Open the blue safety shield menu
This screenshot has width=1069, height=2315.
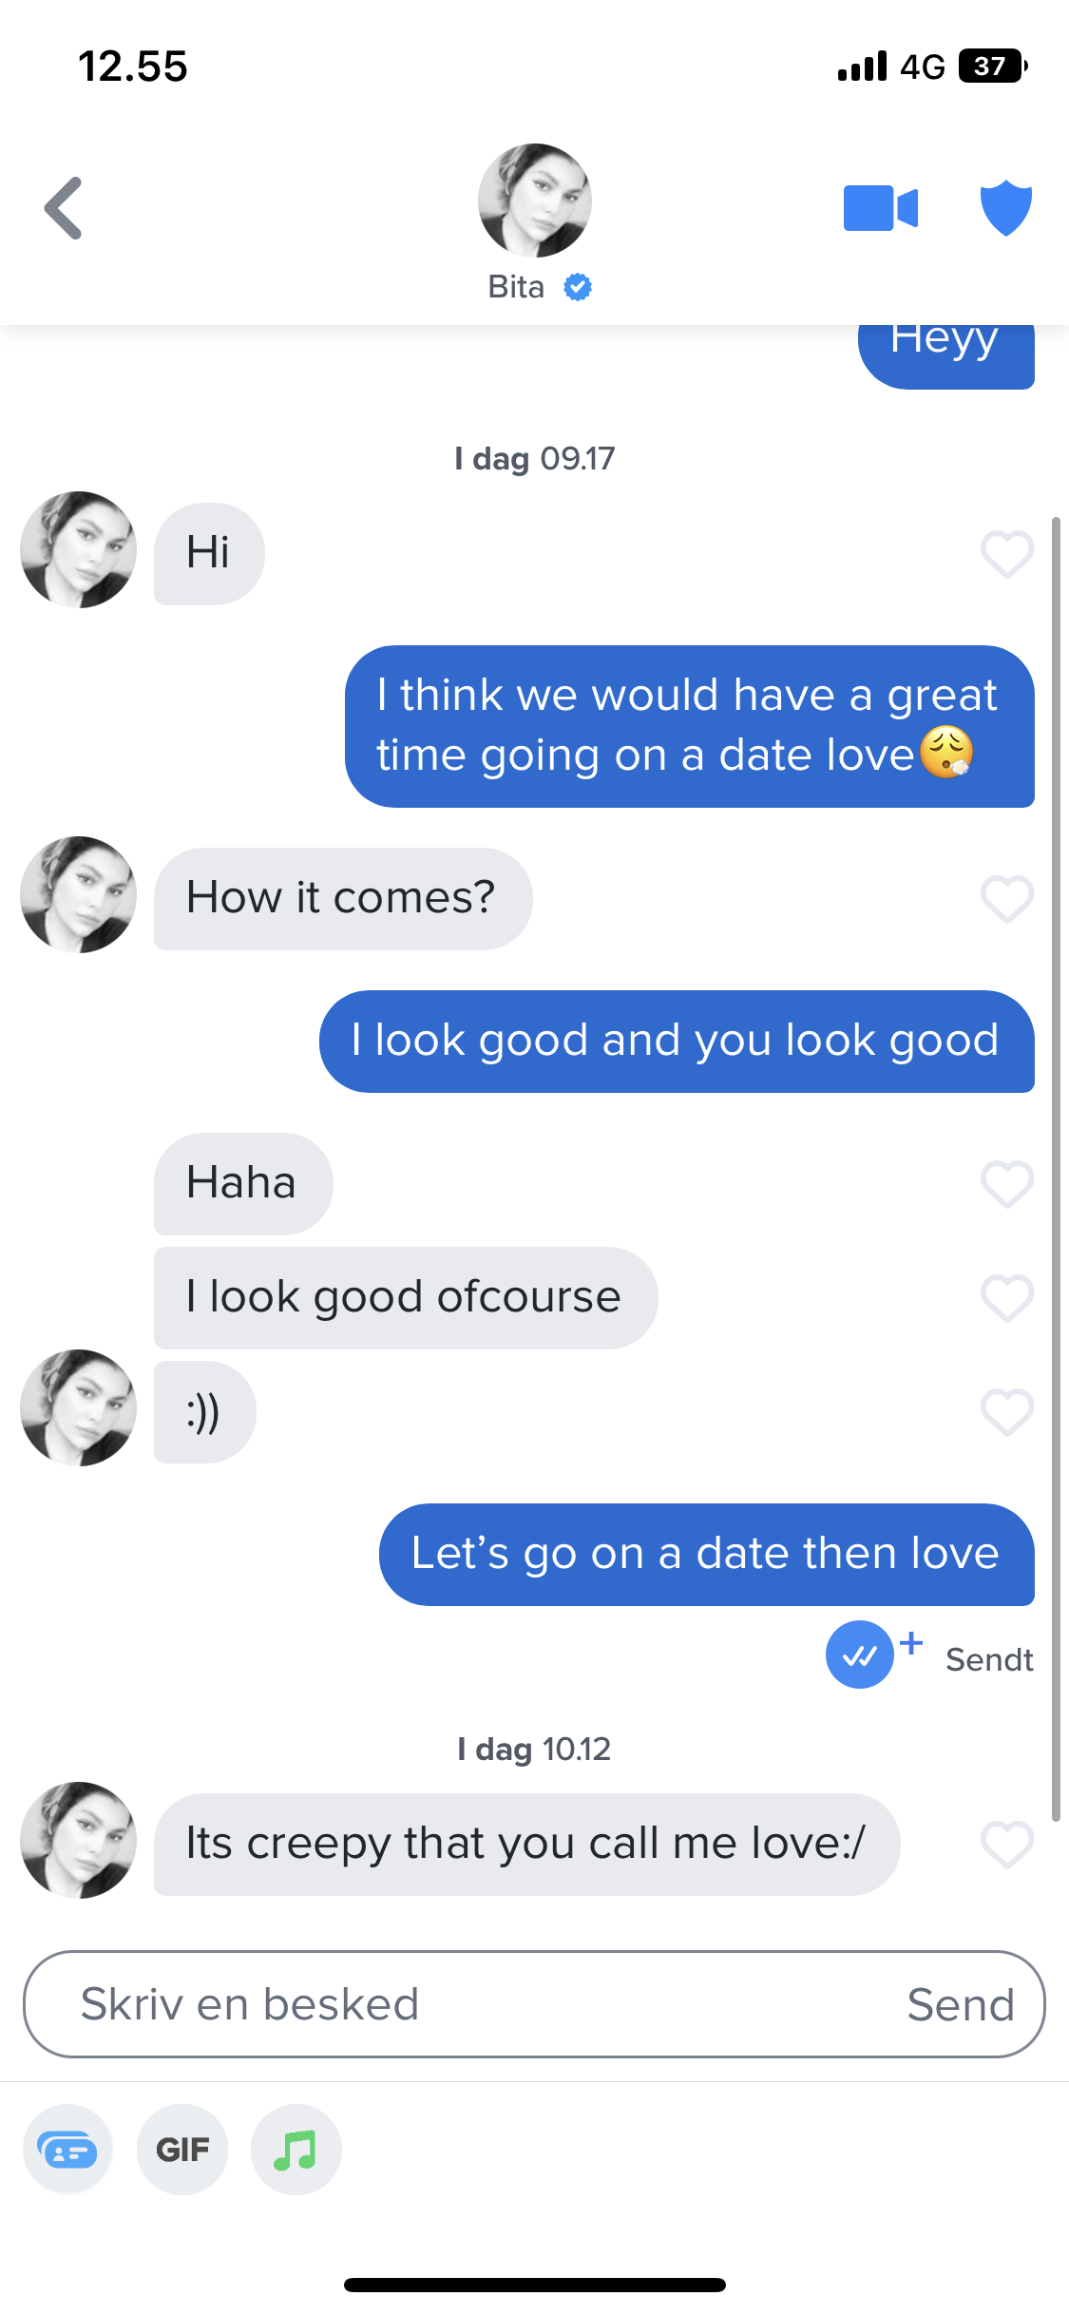1005,207
